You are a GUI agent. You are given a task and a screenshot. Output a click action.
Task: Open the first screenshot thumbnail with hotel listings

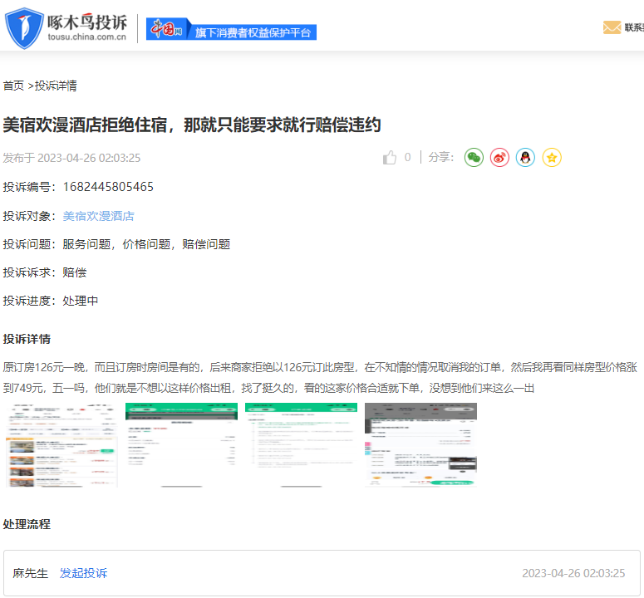point(62,445)
